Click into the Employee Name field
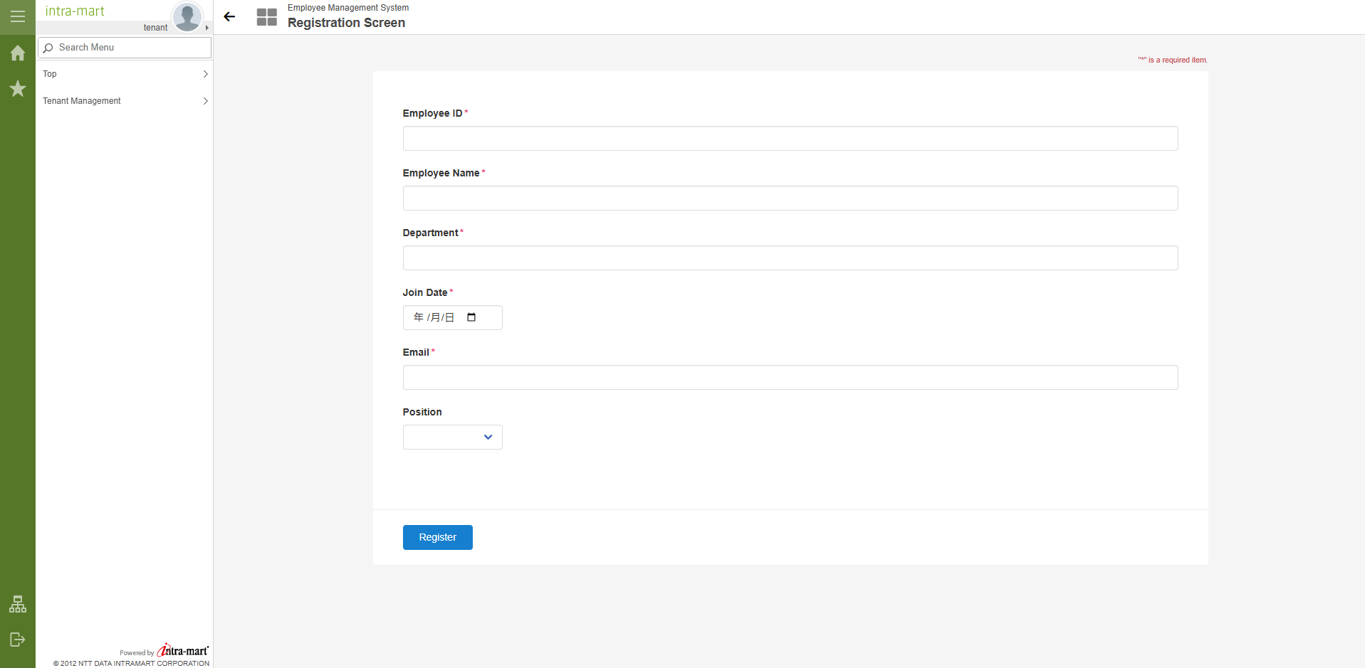 point(790,198)
